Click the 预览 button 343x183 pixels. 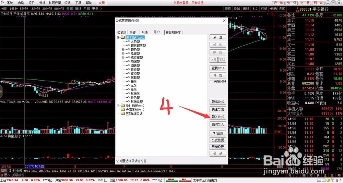(x=218, y=75)
